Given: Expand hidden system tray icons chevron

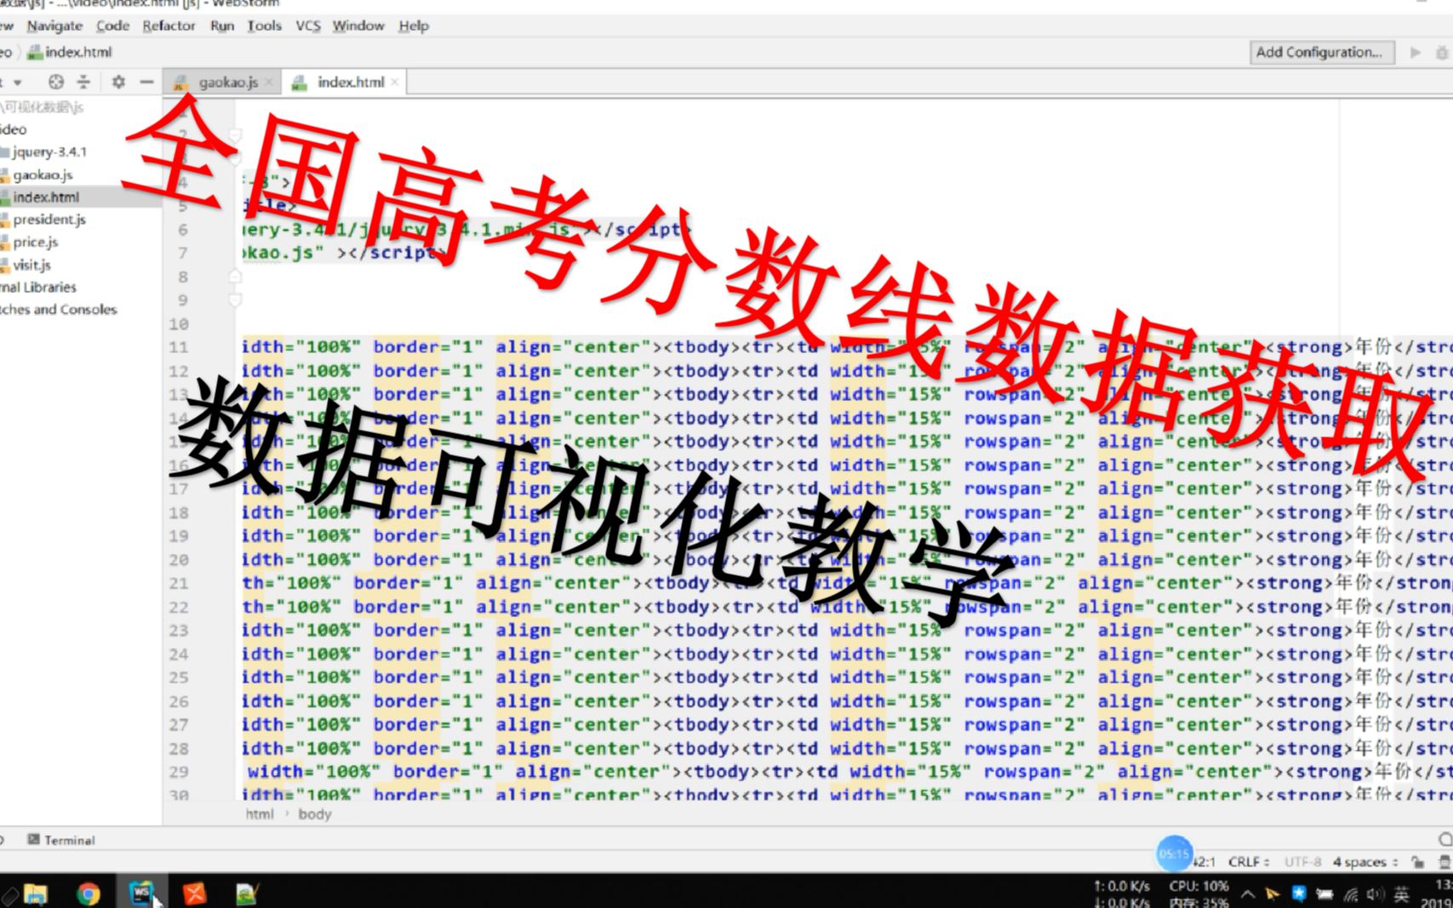Looking at the screenshot, I should point(1248,894).
